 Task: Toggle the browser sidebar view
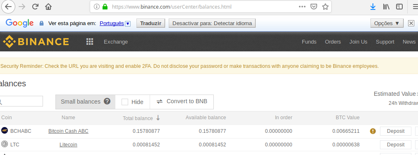coord(399,7)
